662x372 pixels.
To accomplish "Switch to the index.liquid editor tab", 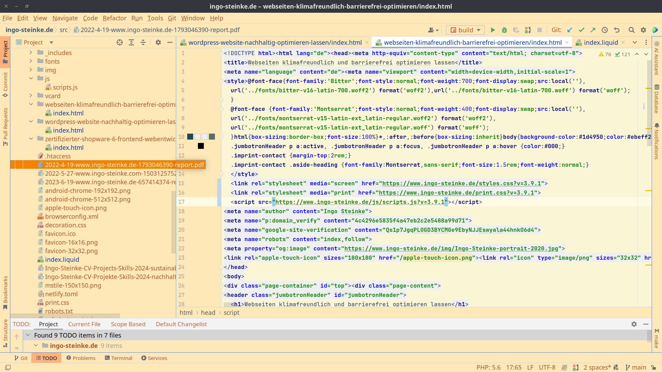I will (600, 42).
